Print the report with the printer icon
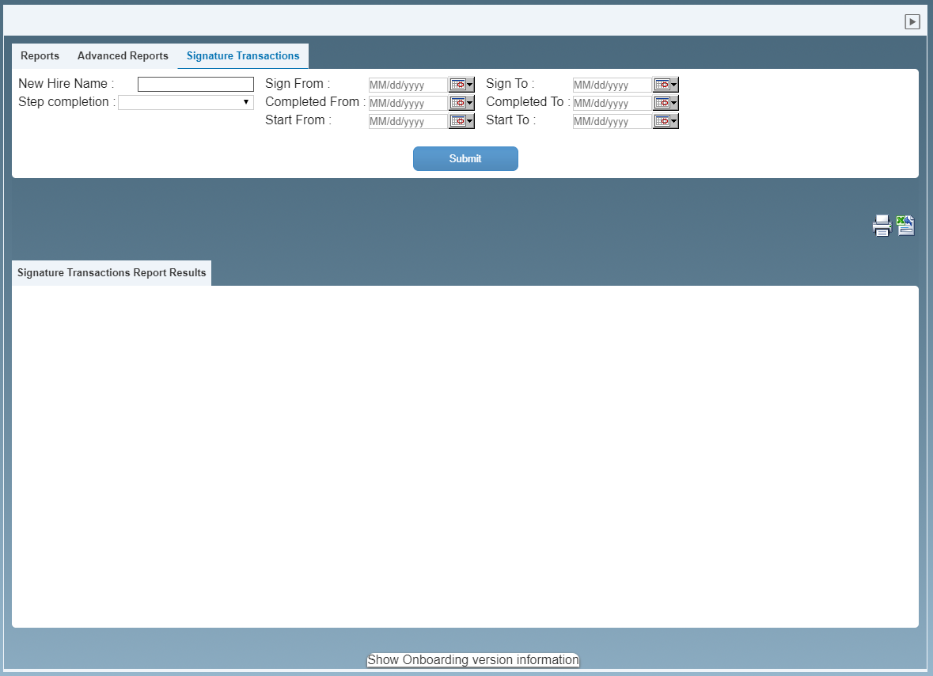Image resolution: width=933 pixels, height=676 pixels. pyautogui.click(x=882, y=226)
